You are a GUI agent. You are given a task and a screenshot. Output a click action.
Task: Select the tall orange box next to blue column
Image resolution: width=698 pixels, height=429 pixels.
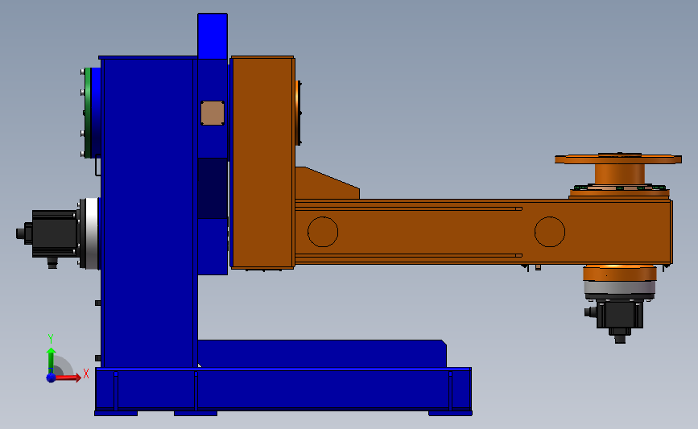(262, 163)
